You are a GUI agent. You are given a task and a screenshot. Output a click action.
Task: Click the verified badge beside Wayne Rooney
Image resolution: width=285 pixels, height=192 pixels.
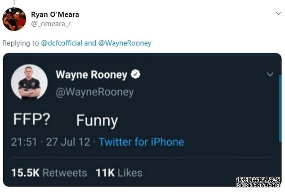135,75
